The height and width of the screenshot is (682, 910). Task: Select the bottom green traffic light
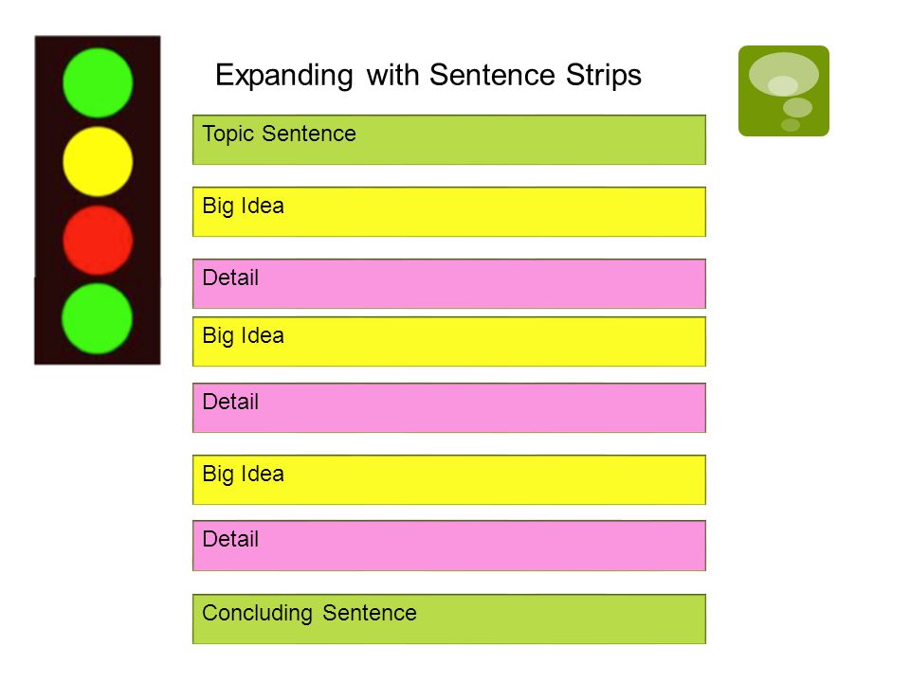coord(98,318)
